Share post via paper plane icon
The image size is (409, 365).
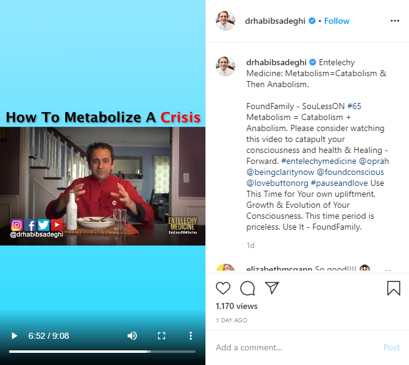[x=272, y=288]
